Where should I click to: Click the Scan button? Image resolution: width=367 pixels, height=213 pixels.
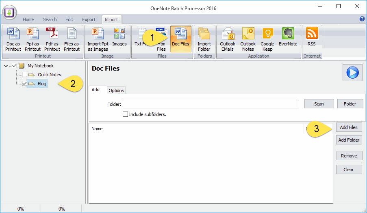click(x=319, y=104)
